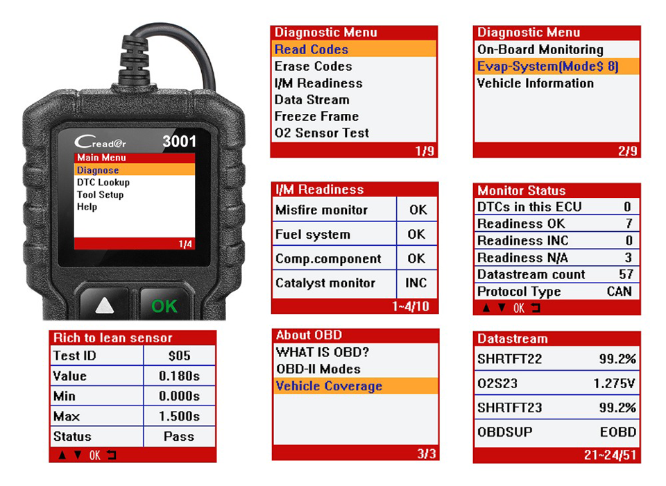Open the O2 Sensor Test option
The image size is (666, 486).
[321, 133]
